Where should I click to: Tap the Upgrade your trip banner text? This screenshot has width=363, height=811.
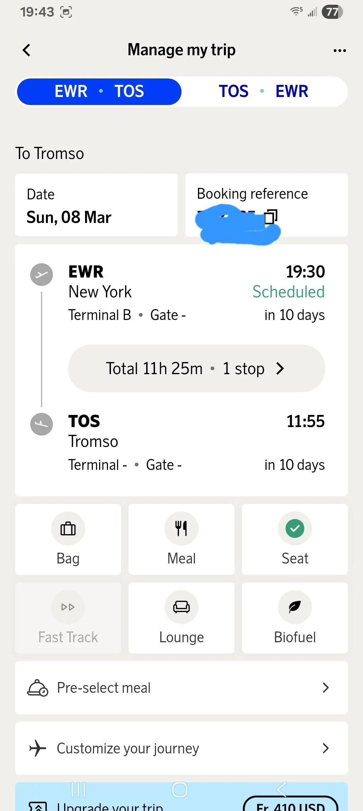tap(110, 806)
